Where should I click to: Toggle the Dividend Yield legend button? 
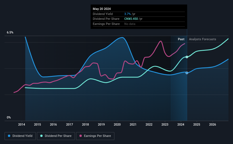(20, 136)
